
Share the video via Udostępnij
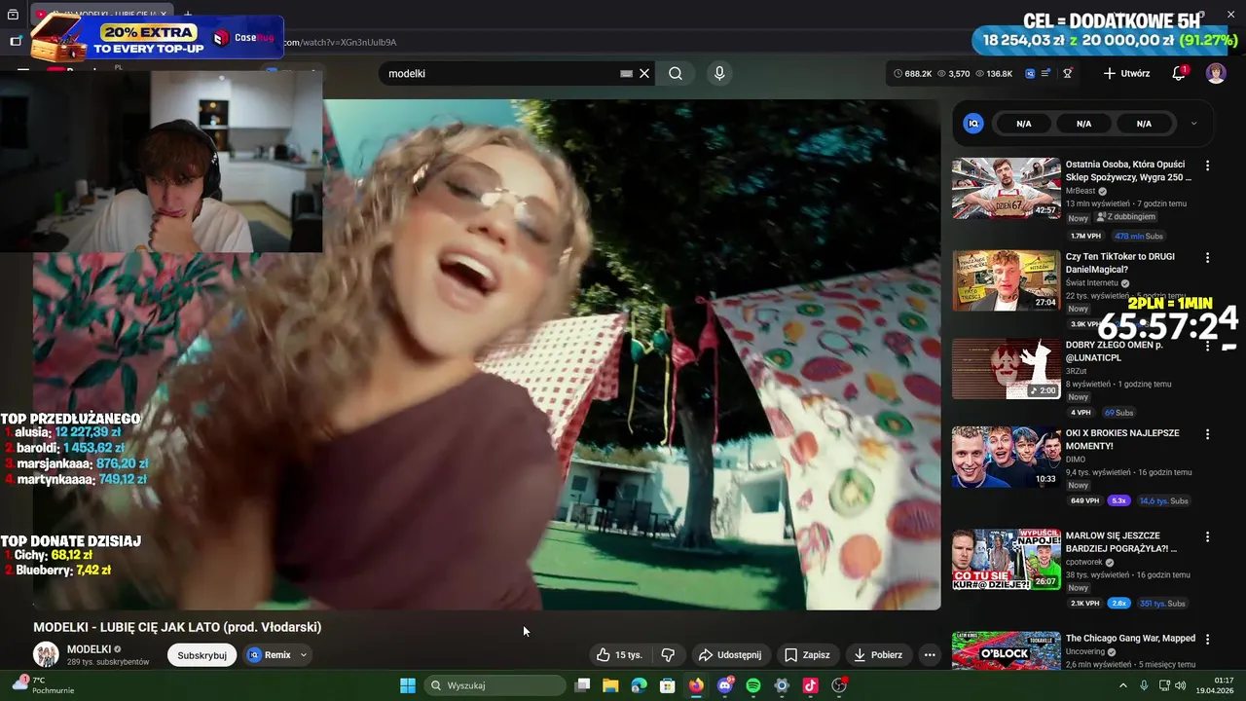coord(730,655)
